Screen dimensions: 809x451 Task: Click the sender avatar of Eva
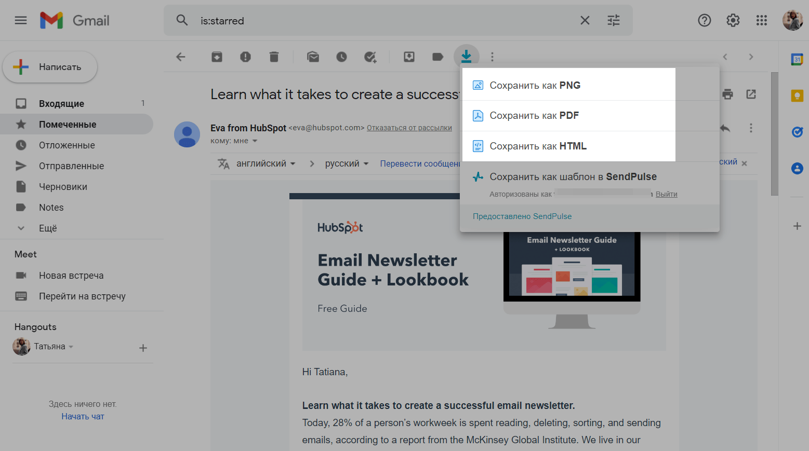[x=187, y=134]
